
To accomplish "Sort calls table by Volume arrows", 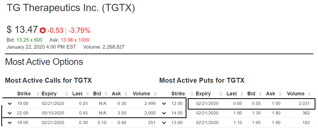I will click(155, 94).
